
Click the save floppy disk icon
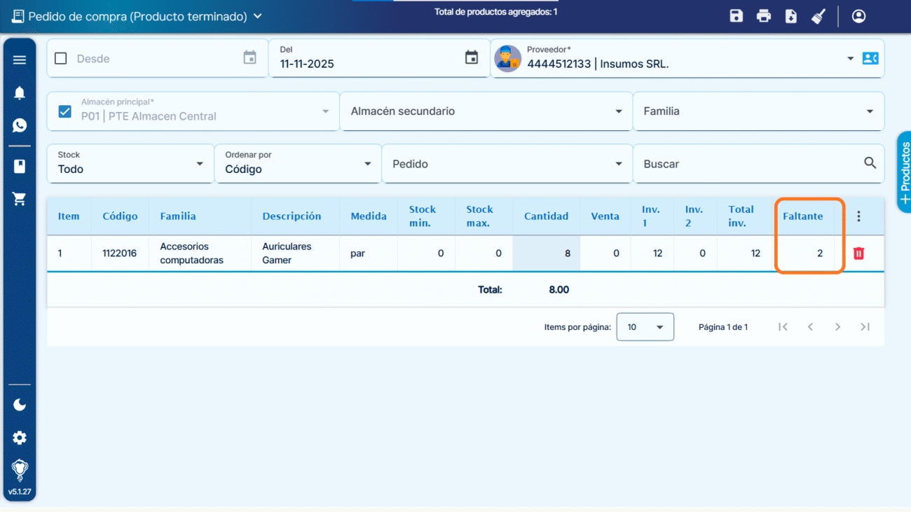(736, 16)
